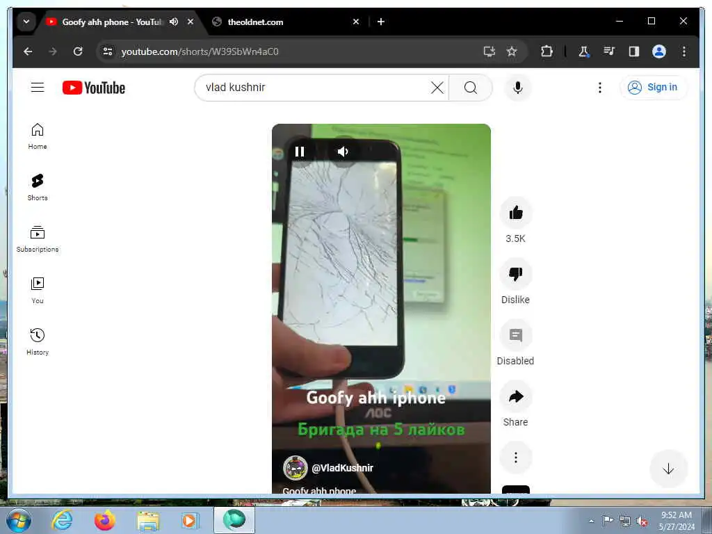
Task: Open the browser extensions puzzle icon
Action: click(x=547, y=51)
